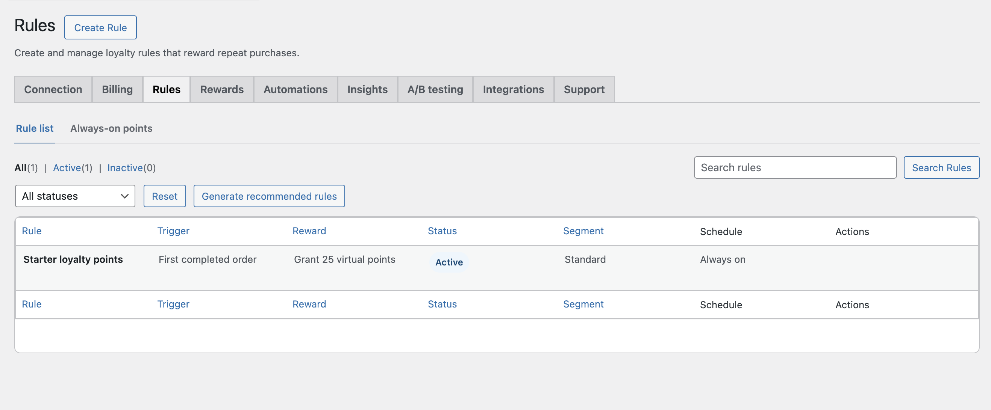991x410 pixels.
Task: Sort by Segment in table footer
Action: pos(583,304)
